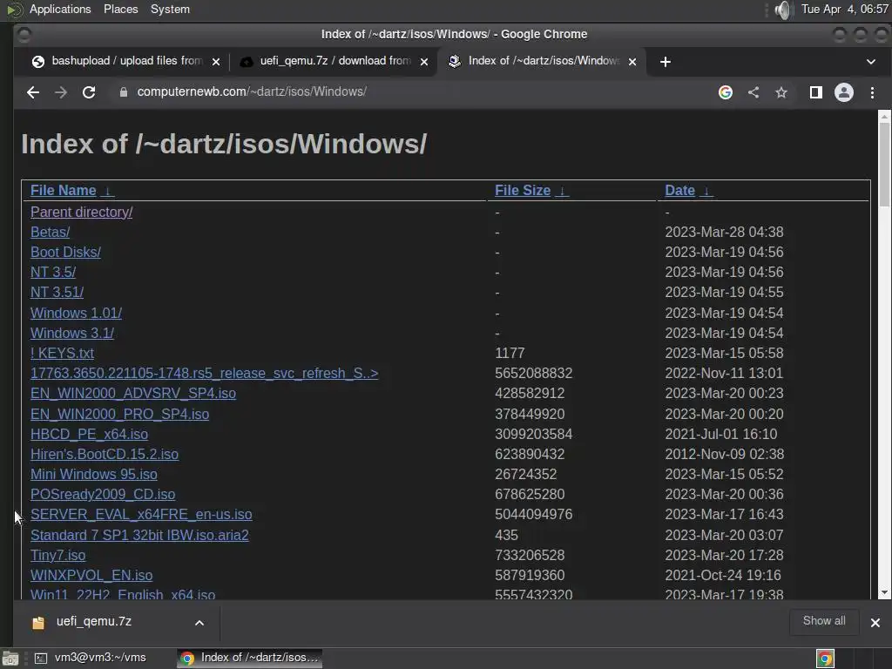
Task: Open the volume control in top panel
Action: coord(783,10)
